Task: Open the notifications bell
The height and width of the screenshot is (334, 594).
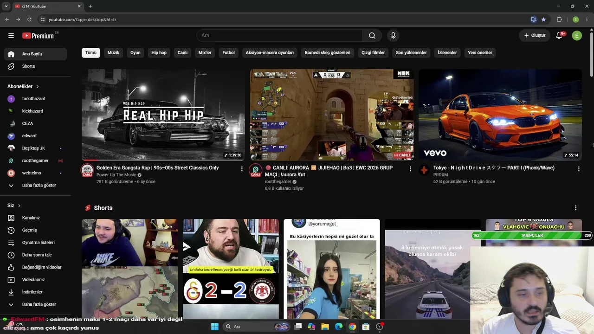Action: pyautogui.click(x=559, y=36)
